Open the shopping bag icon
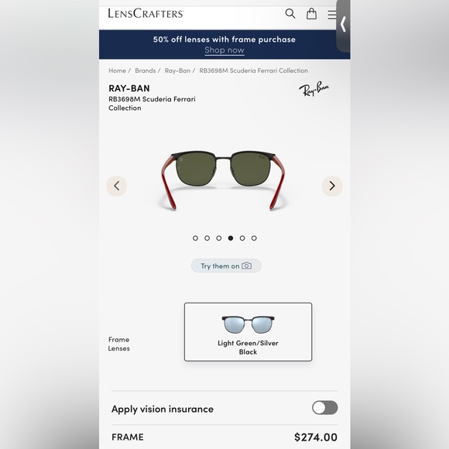The image size is (449, 449). (311, 13)
